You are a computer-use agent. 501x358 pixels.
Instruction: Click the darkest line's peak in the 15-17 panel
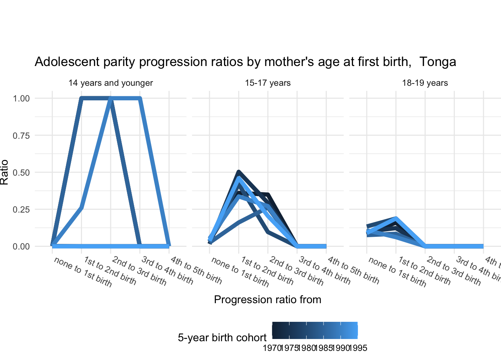point(239,172)
